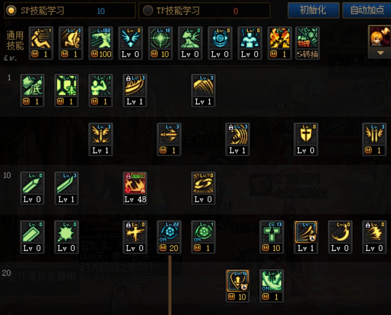Select the blue eye skill marked 20

tap(169, 237)
